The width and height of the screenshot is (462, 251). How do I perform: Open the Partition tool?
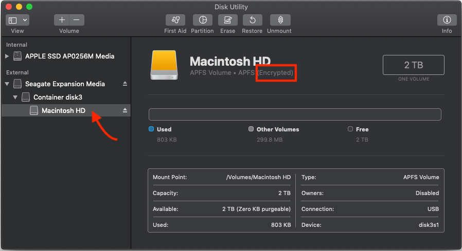coord(202,20)
